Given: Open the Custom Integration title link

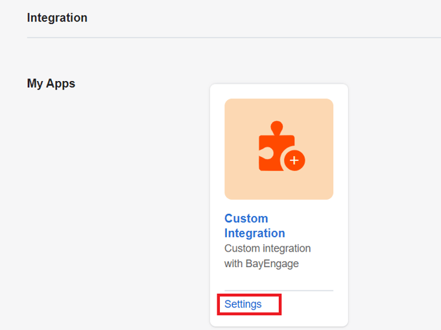Looking at the screenshot, I should pyautogui.click(x=254, y=226).
